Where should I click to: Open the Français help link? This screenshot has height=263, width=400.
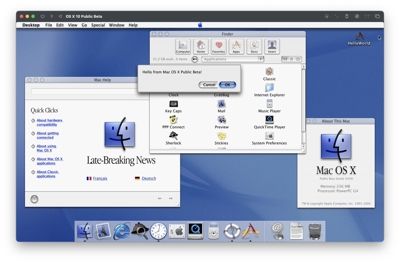tap(100, 179)
